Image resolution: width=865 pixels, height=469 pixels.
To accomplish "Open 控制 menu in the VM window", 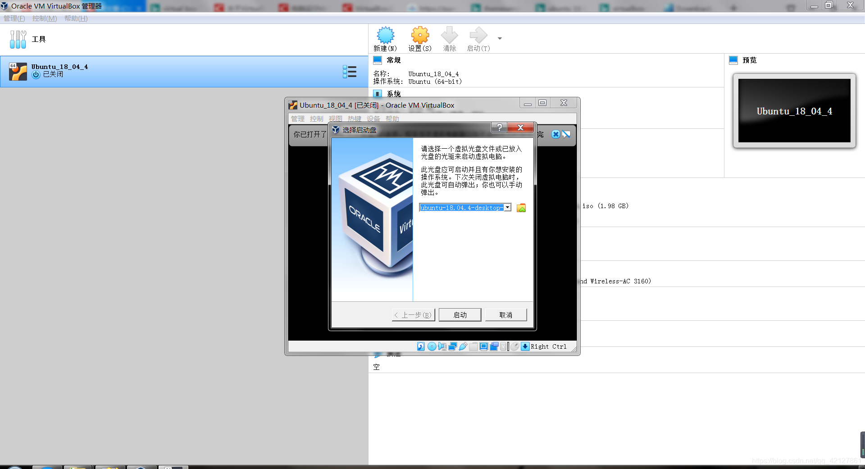I will (x=317, y=119).
